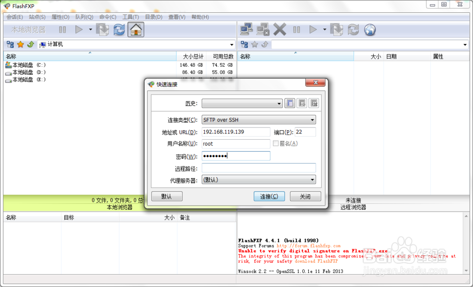Close the 快速连接 dialog with X
This screenshot has height=287, width=473.
(315, 82)
